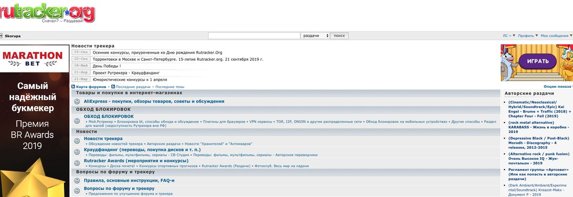Open Очень Высокое IQ release
Image resolution: width=573 pixels, height=197 pixels.
click(x=540, y=159)
